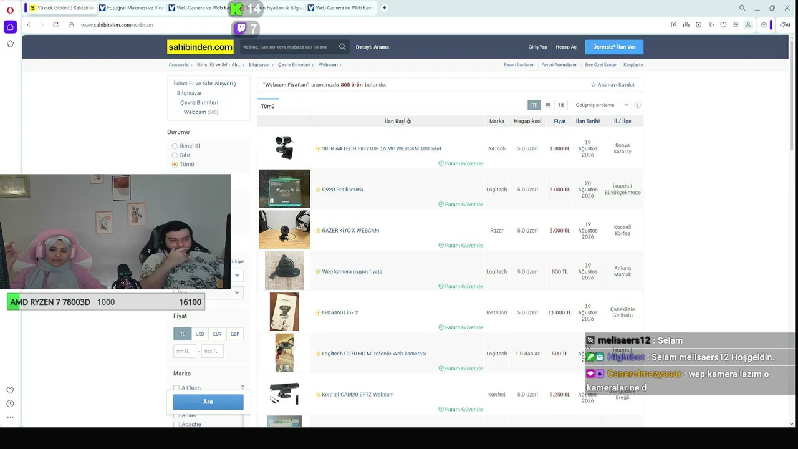Image resolution: width=798 pixels, height=449 pixels.
Task: Choose EUR currency toggle
Action: [x=217, y=334]
